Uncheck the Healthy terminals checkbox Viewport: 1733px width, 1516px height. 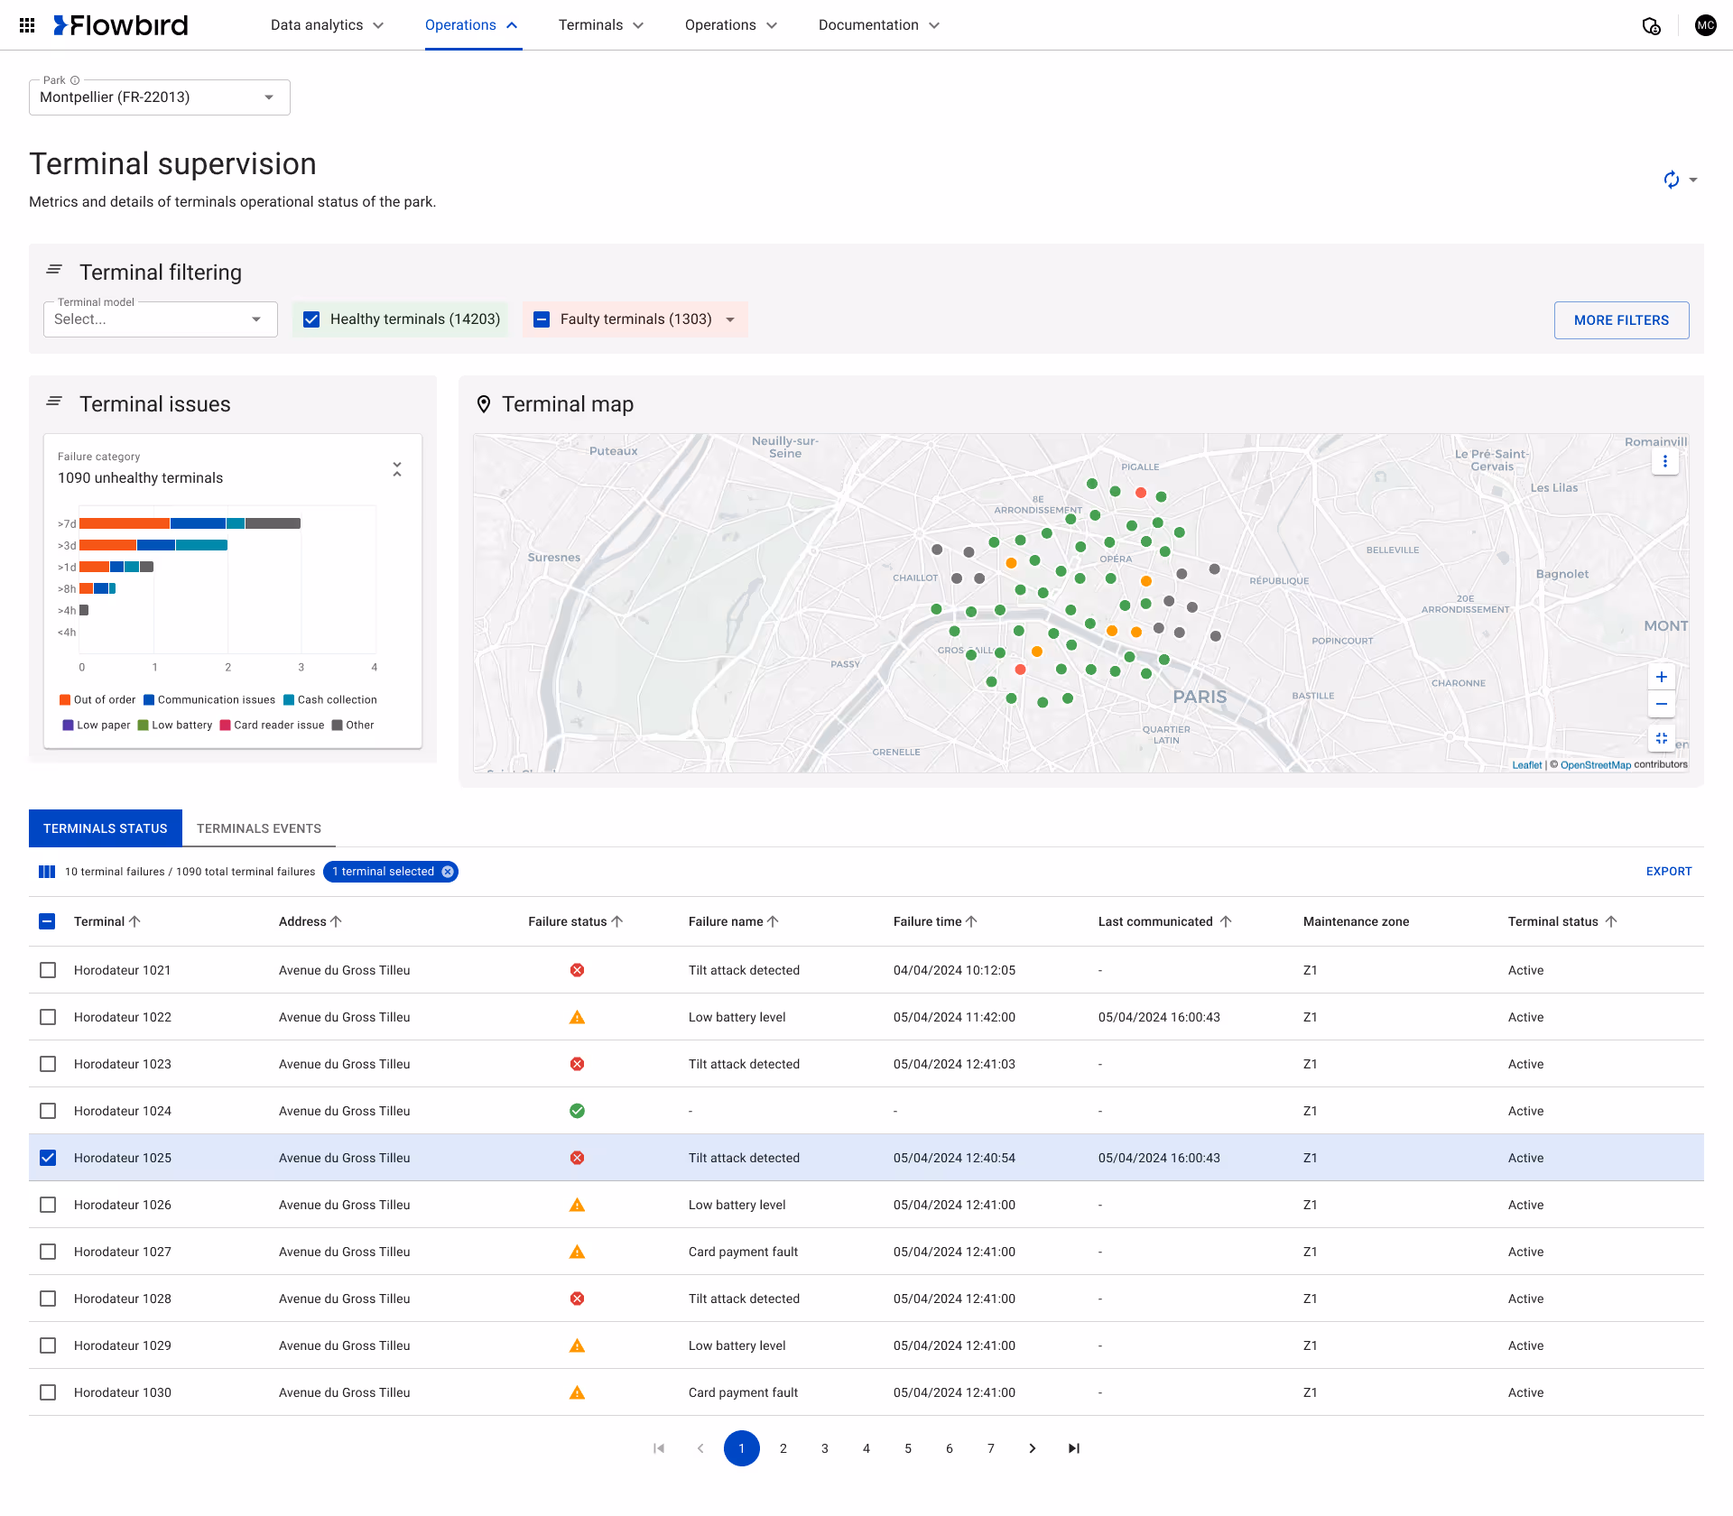click(311, 319)
